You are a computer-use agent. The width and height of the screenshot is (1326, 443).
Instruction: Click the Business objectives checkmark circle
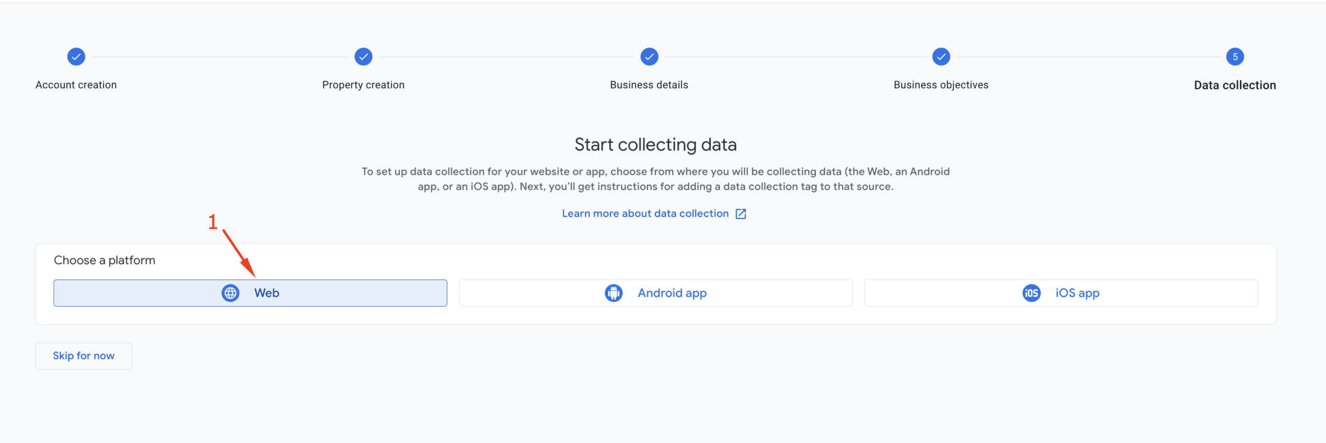pos(941,57)
